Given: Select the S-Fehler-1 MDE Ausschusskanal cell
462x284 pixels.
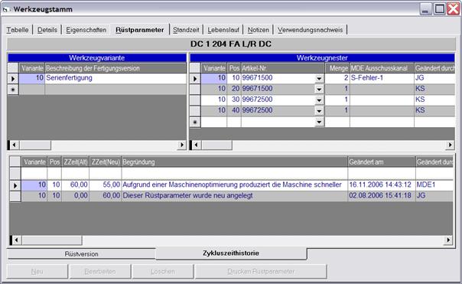Looking at the screenshot, I should point(382,78).
